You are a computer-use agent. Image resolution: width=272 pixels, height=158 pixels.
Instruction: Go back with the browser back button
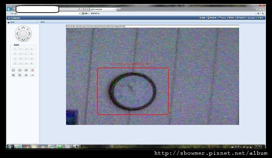(x=9, y=9)
